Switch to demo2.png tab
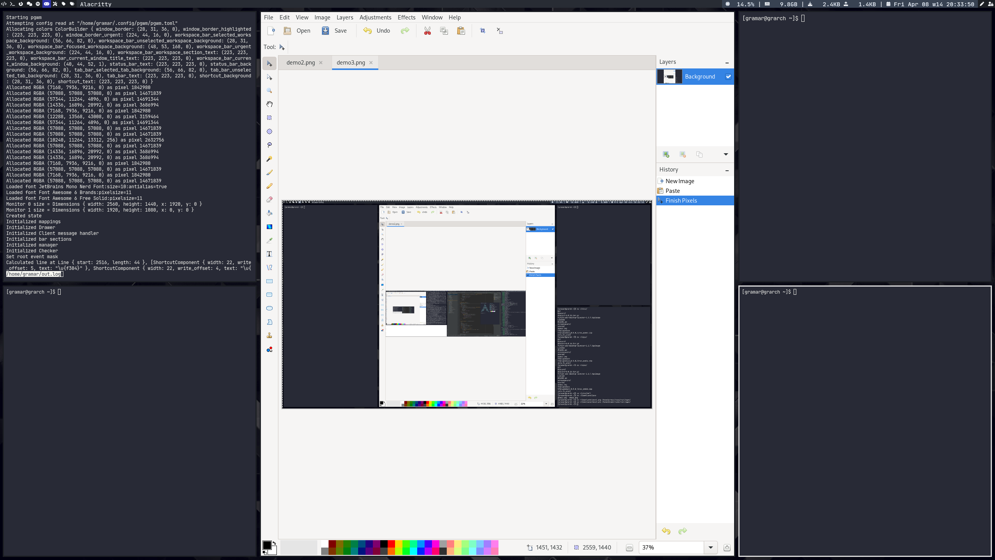995x560 pixels. pos(301,62)
